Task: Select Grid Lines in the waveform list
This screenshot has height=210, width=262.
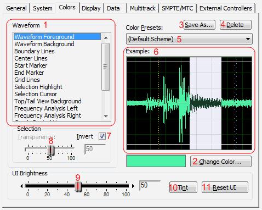Action: click(x=27, y=80)
